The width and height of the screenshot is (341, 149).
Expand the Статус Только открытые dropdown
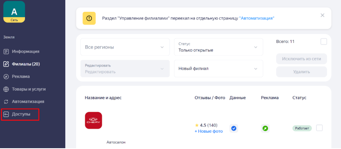219,47
